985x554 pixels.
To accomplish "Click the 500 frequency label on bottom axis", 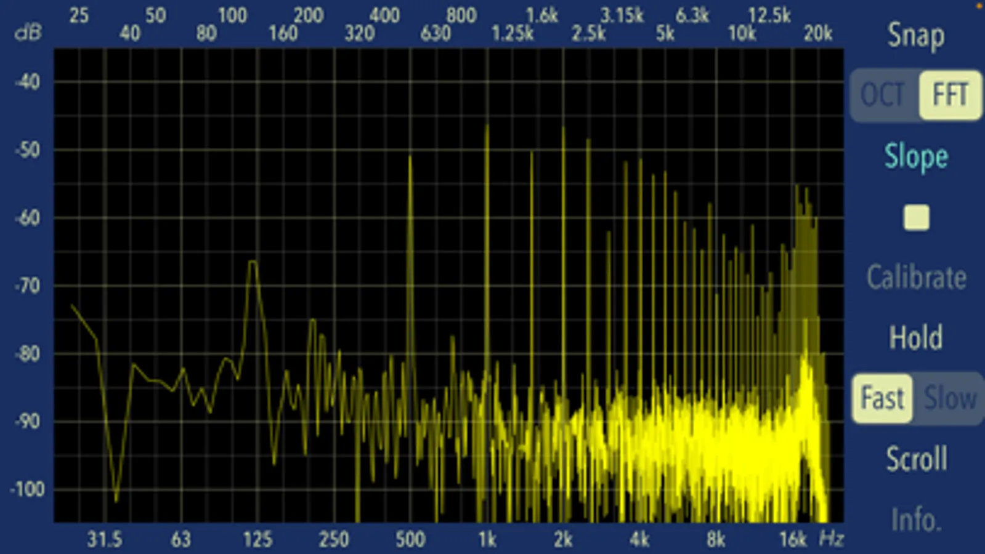I will [x=410, y=540].
